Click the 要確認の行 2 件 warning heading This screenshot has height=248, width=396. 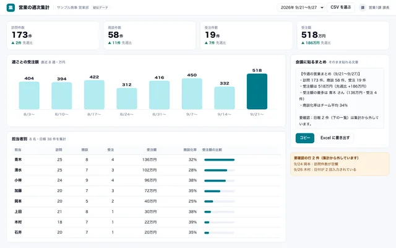pyautogui.click(x=326, y=158)
